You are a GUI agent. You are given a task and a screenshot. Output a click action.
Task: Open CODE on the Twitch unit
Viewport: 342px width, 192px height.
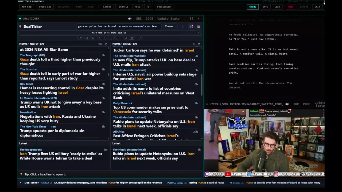point(307,104)
